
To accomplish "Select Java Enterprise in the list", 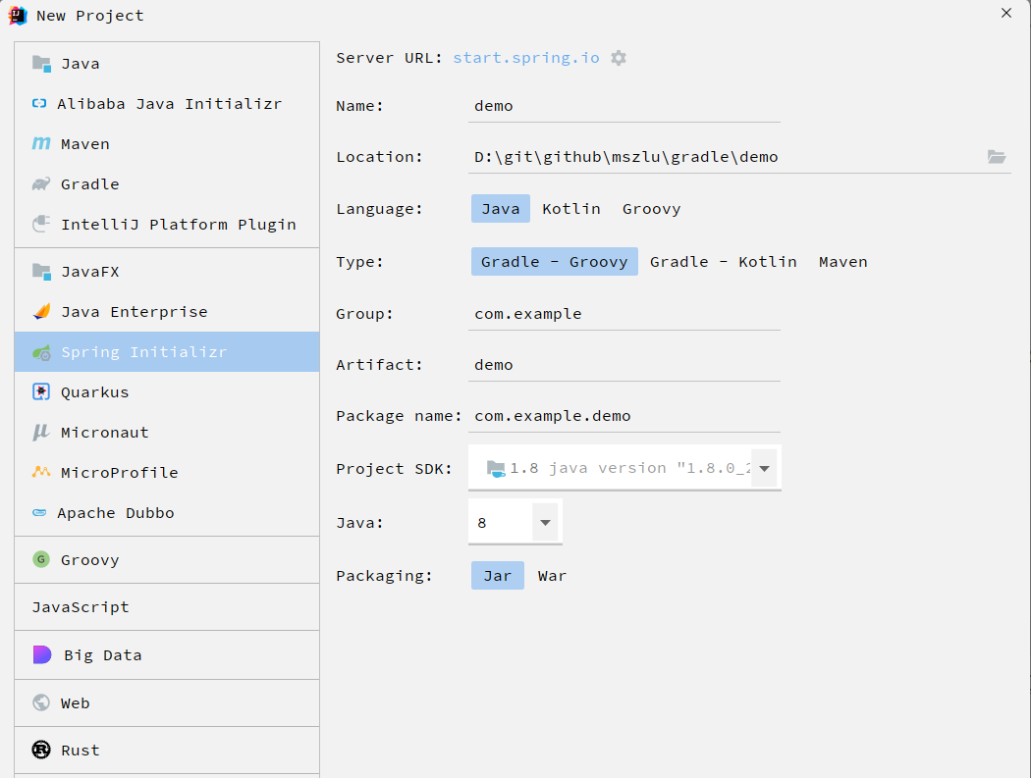I will pyautogui.click(x=167, y=311).
